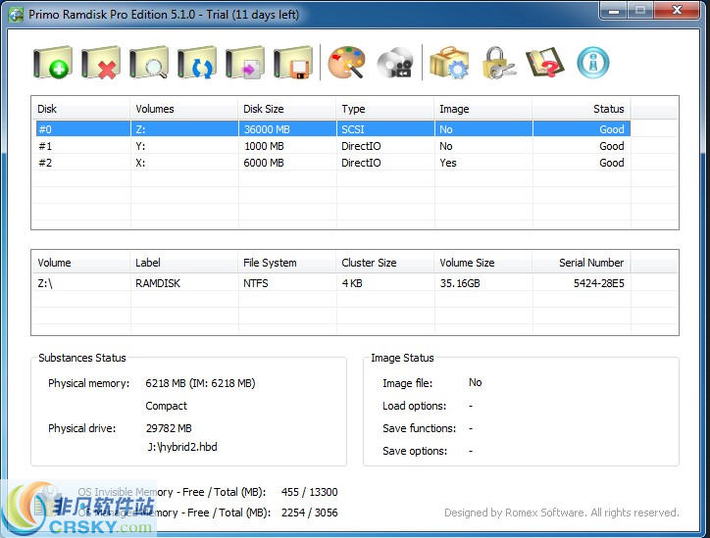Click the disk properties magnifier icon
The height and width of the screenshot is (538, 710).
(148, 63)
